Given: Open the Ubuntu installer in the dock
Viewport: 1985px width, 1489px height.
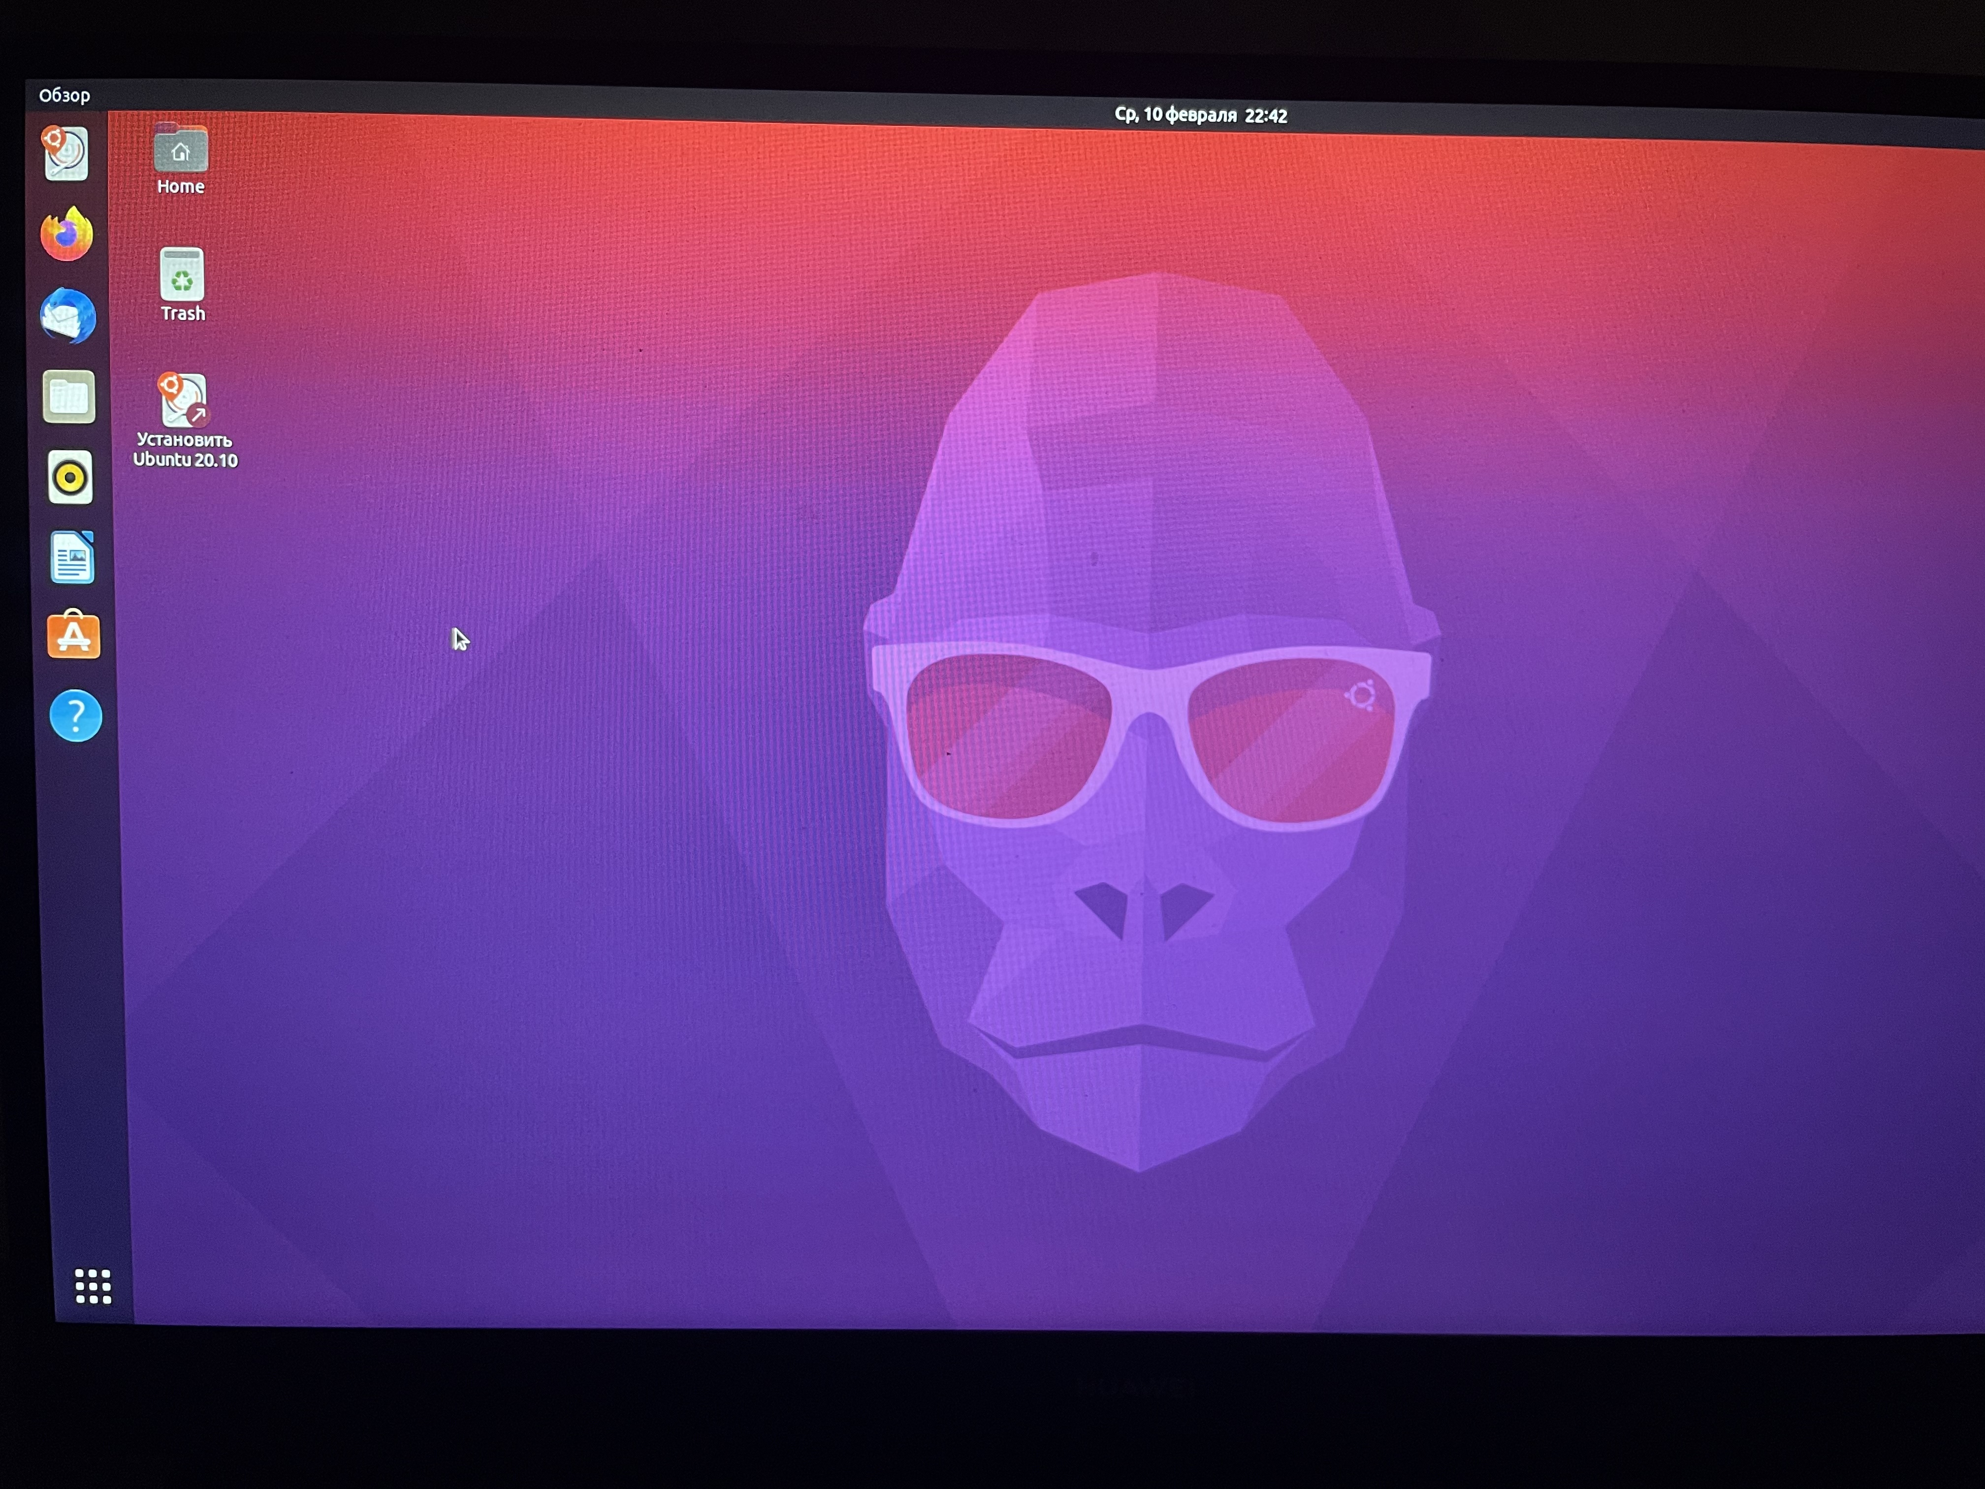Looking at the screenshot, I should (65, 154).
